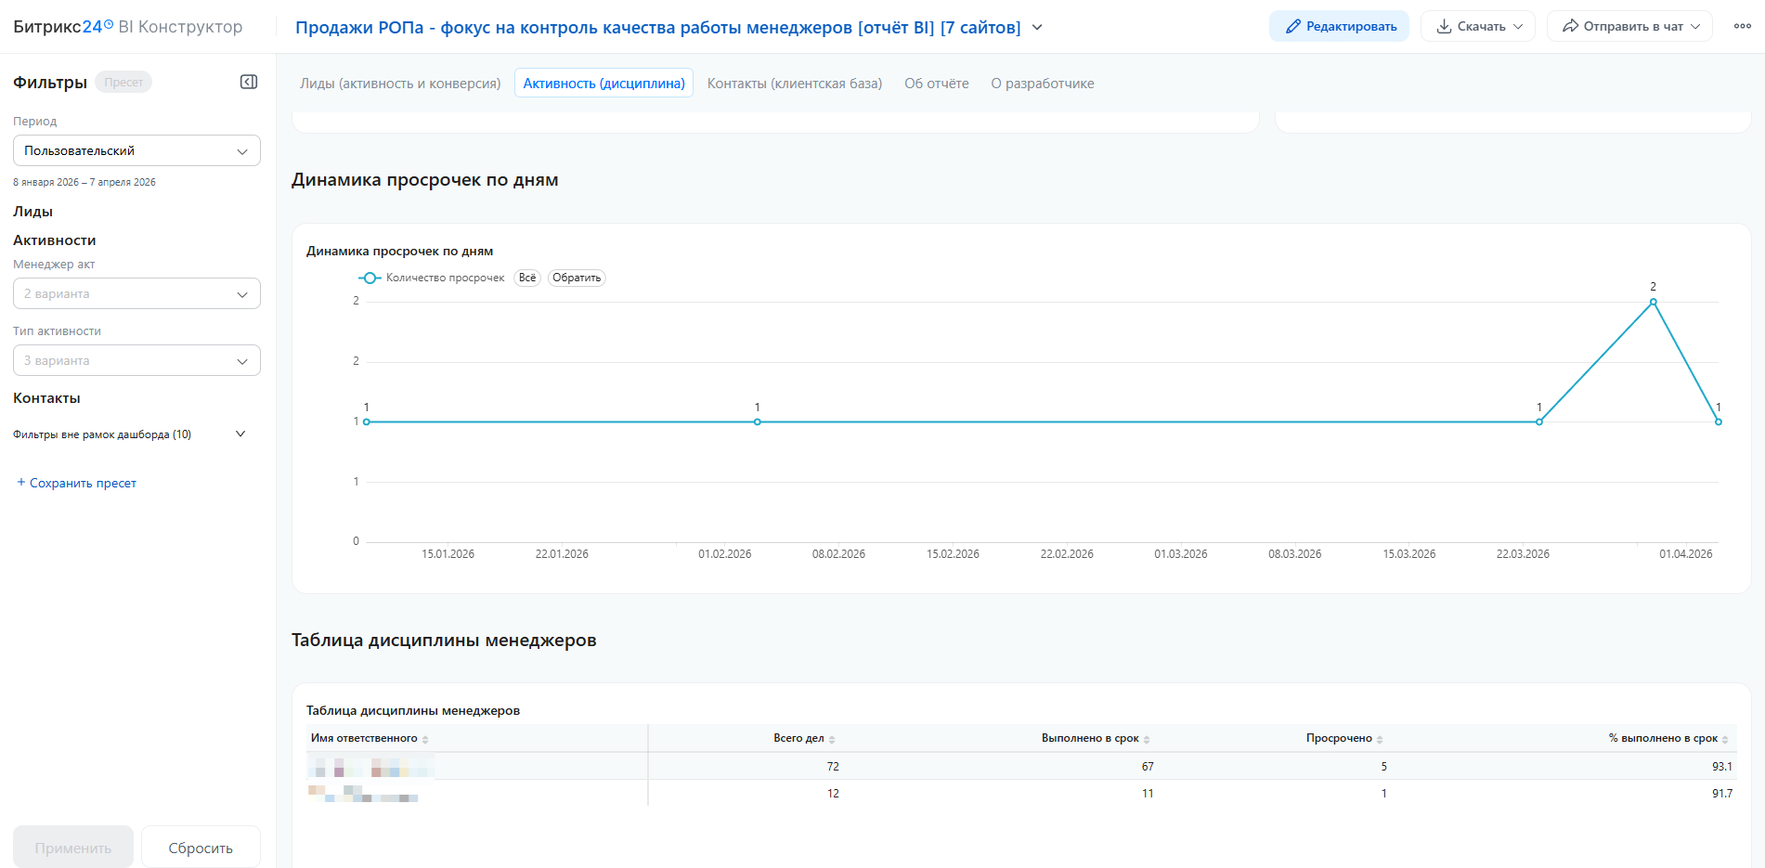Open Контакты (клиентская база) tab

[x=794, y=84]
